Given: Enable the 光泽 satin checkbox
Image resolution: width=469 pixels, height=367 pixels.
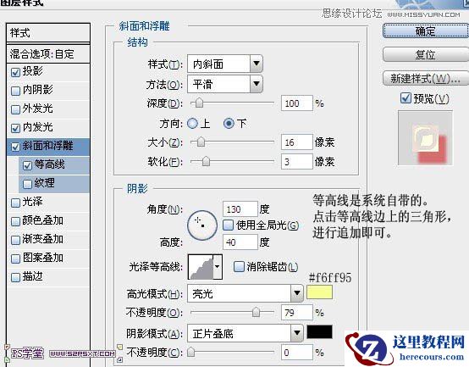Looking at the screenshot, I should coord(15,203).
